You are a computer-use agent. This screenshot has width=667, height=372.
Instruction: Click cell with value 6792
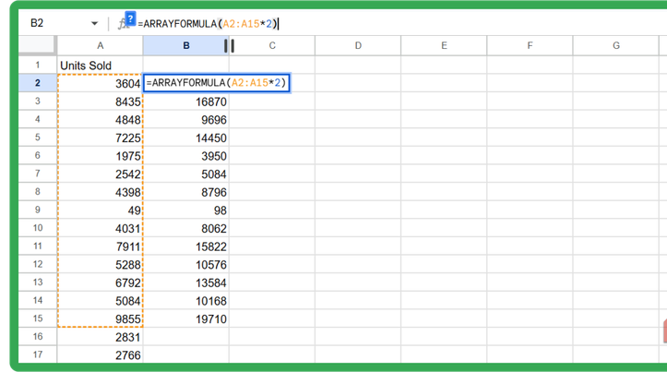(101, 282)
